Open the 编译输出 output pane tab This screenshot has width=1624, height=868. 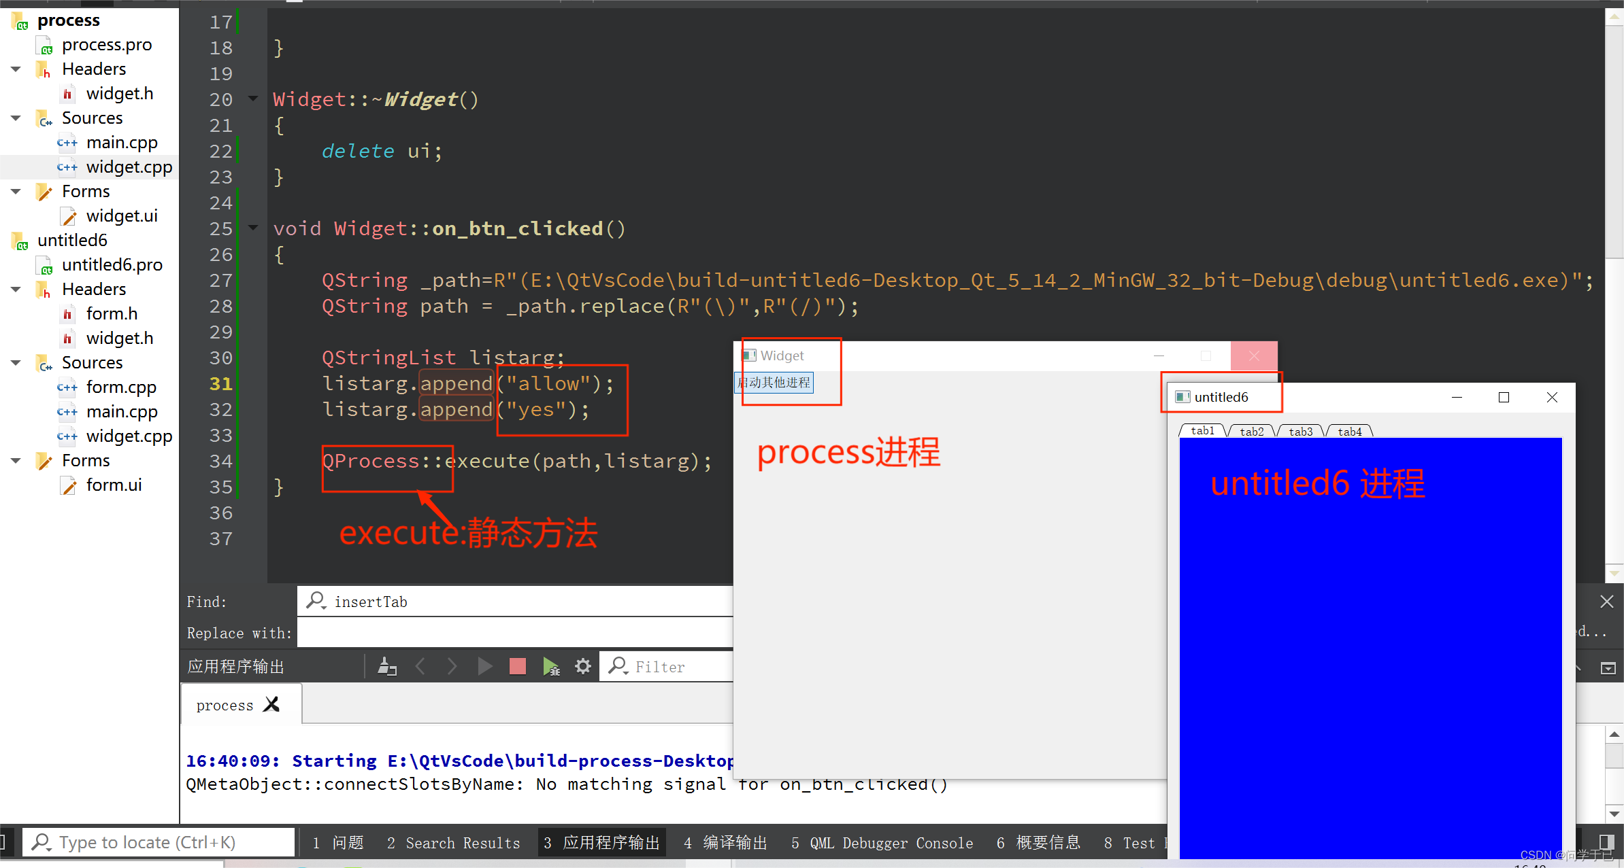(x=725, y=843)
